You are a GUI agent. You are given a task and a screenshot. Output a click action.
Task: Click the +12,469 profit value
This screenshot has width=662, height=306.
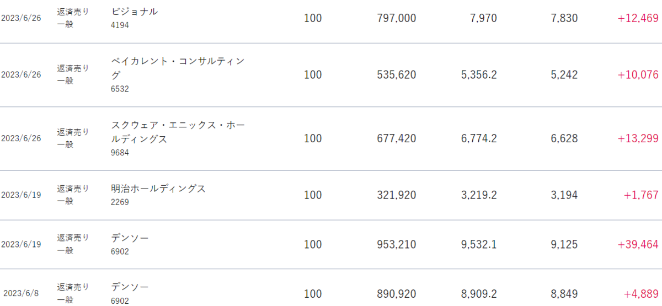[638, 18]
